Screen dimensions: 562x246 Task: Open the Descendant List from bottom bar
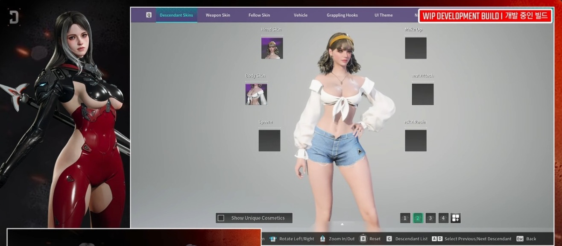tap(410, 239)
